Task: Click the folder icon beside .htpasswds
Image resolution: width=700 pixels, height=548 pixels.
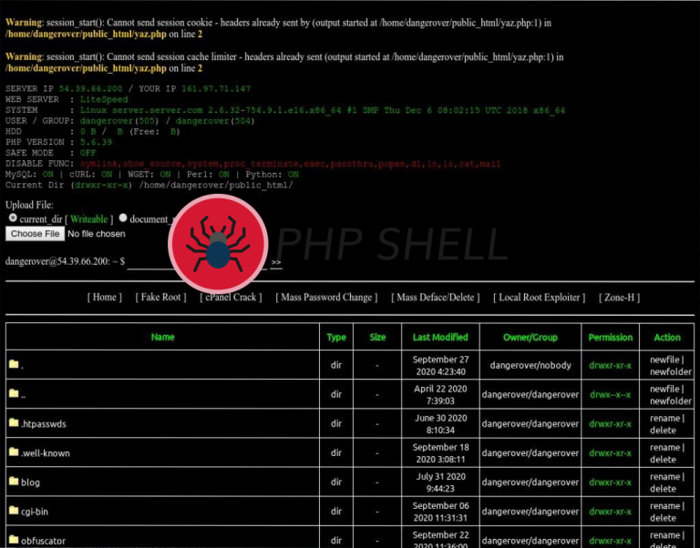Action: pos(14,423)
